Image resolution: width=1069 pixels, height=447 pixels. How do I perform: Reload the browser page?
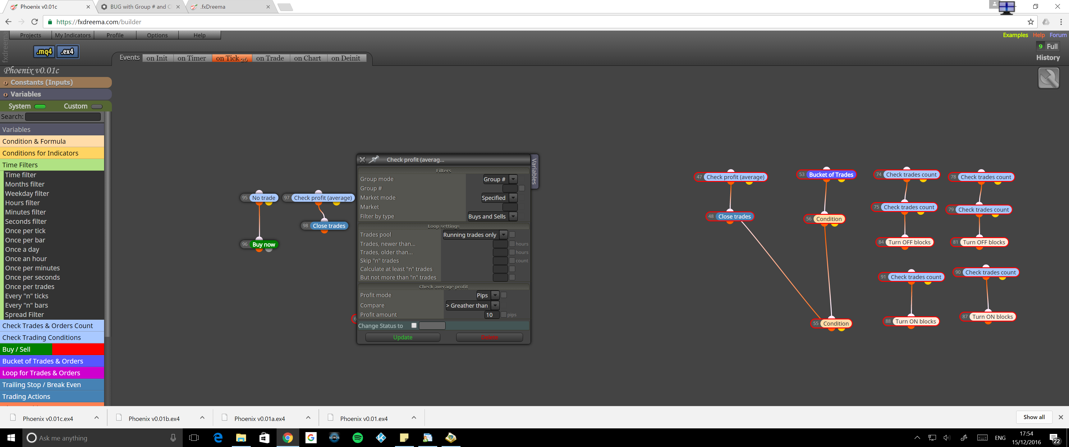[35, 21]
